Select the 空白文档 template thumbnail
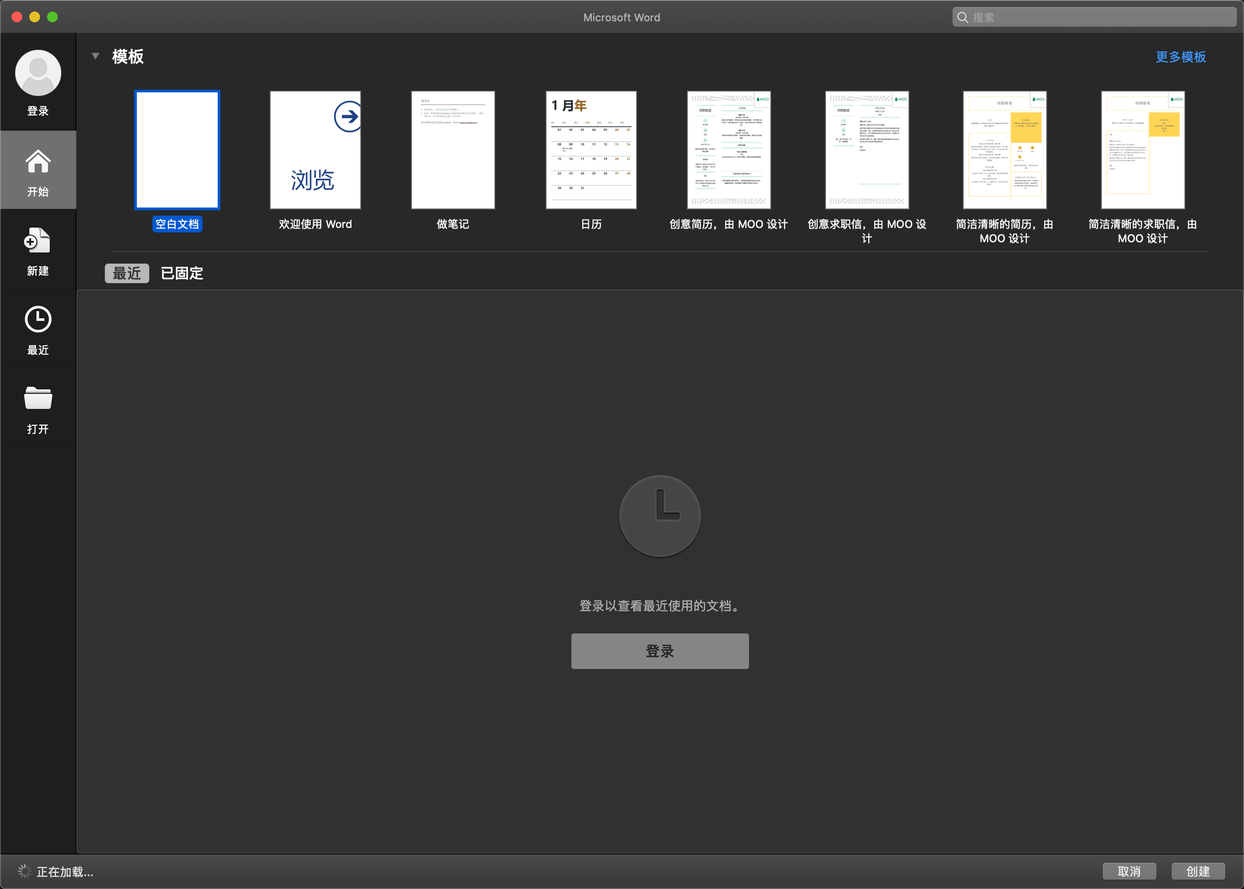1244x889 pixels. pyautogui.click(x=177, y=150)
